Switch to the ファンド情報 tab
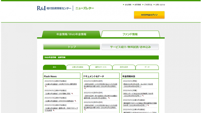Image resolution: width=202 pixels, height=113 pixels. [x=130, y=34]
